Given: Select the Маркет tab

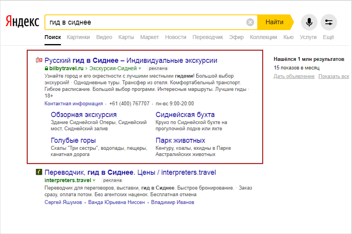Looking at the screenshot, I should (x=149, y=37).
